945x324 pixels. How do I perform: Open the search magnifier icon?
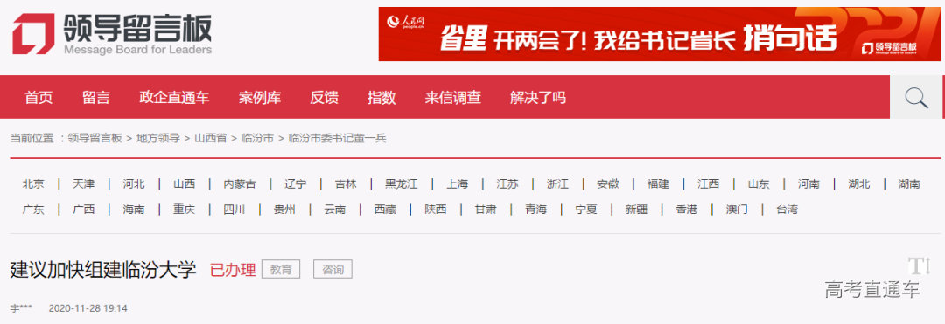click(x=916, y=98)
